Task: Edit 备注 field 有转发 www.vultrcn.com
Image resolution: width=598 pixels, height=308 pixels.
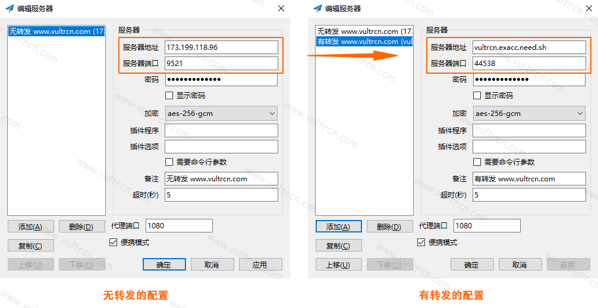Action: pyautogui.click(x=529, y=178)
